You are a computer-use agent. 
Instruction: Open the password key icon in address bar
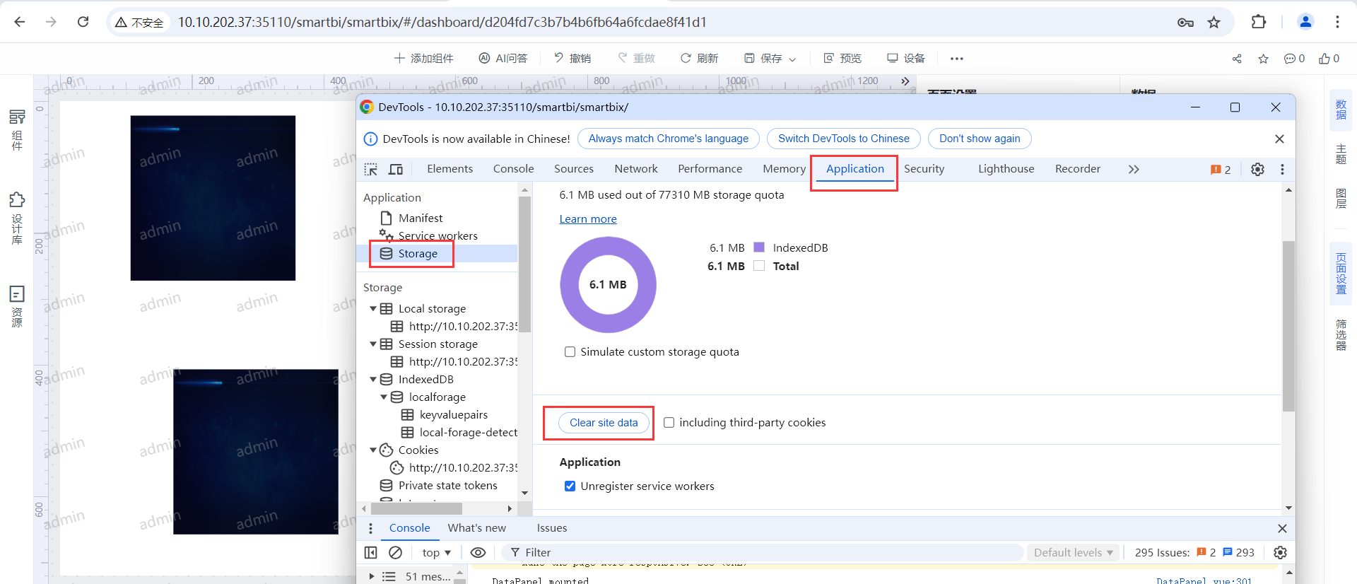coord(1185,23)
